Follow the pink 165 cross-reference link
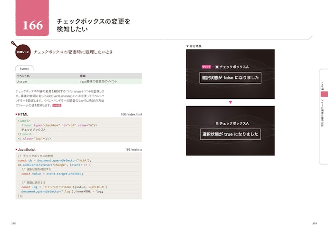Screen dimensions: 328x233 pyautogui.click(x=57, y=106)
